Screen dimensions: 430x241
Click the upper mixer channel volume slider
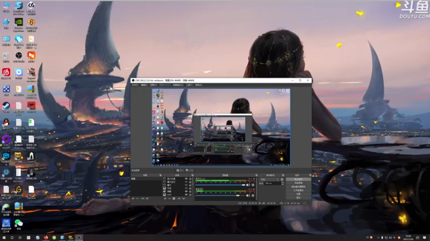tap(220, 185)
